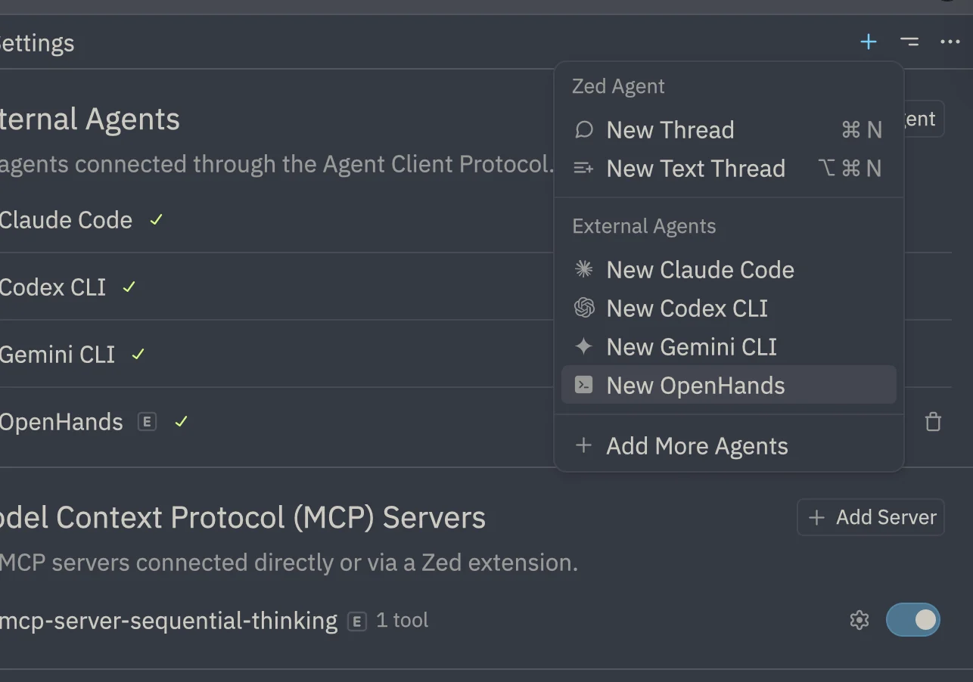This screenshot has height=682, width=973.
Task: Click the OpenHands terminal icon in menu
Action: pos(583,385)
